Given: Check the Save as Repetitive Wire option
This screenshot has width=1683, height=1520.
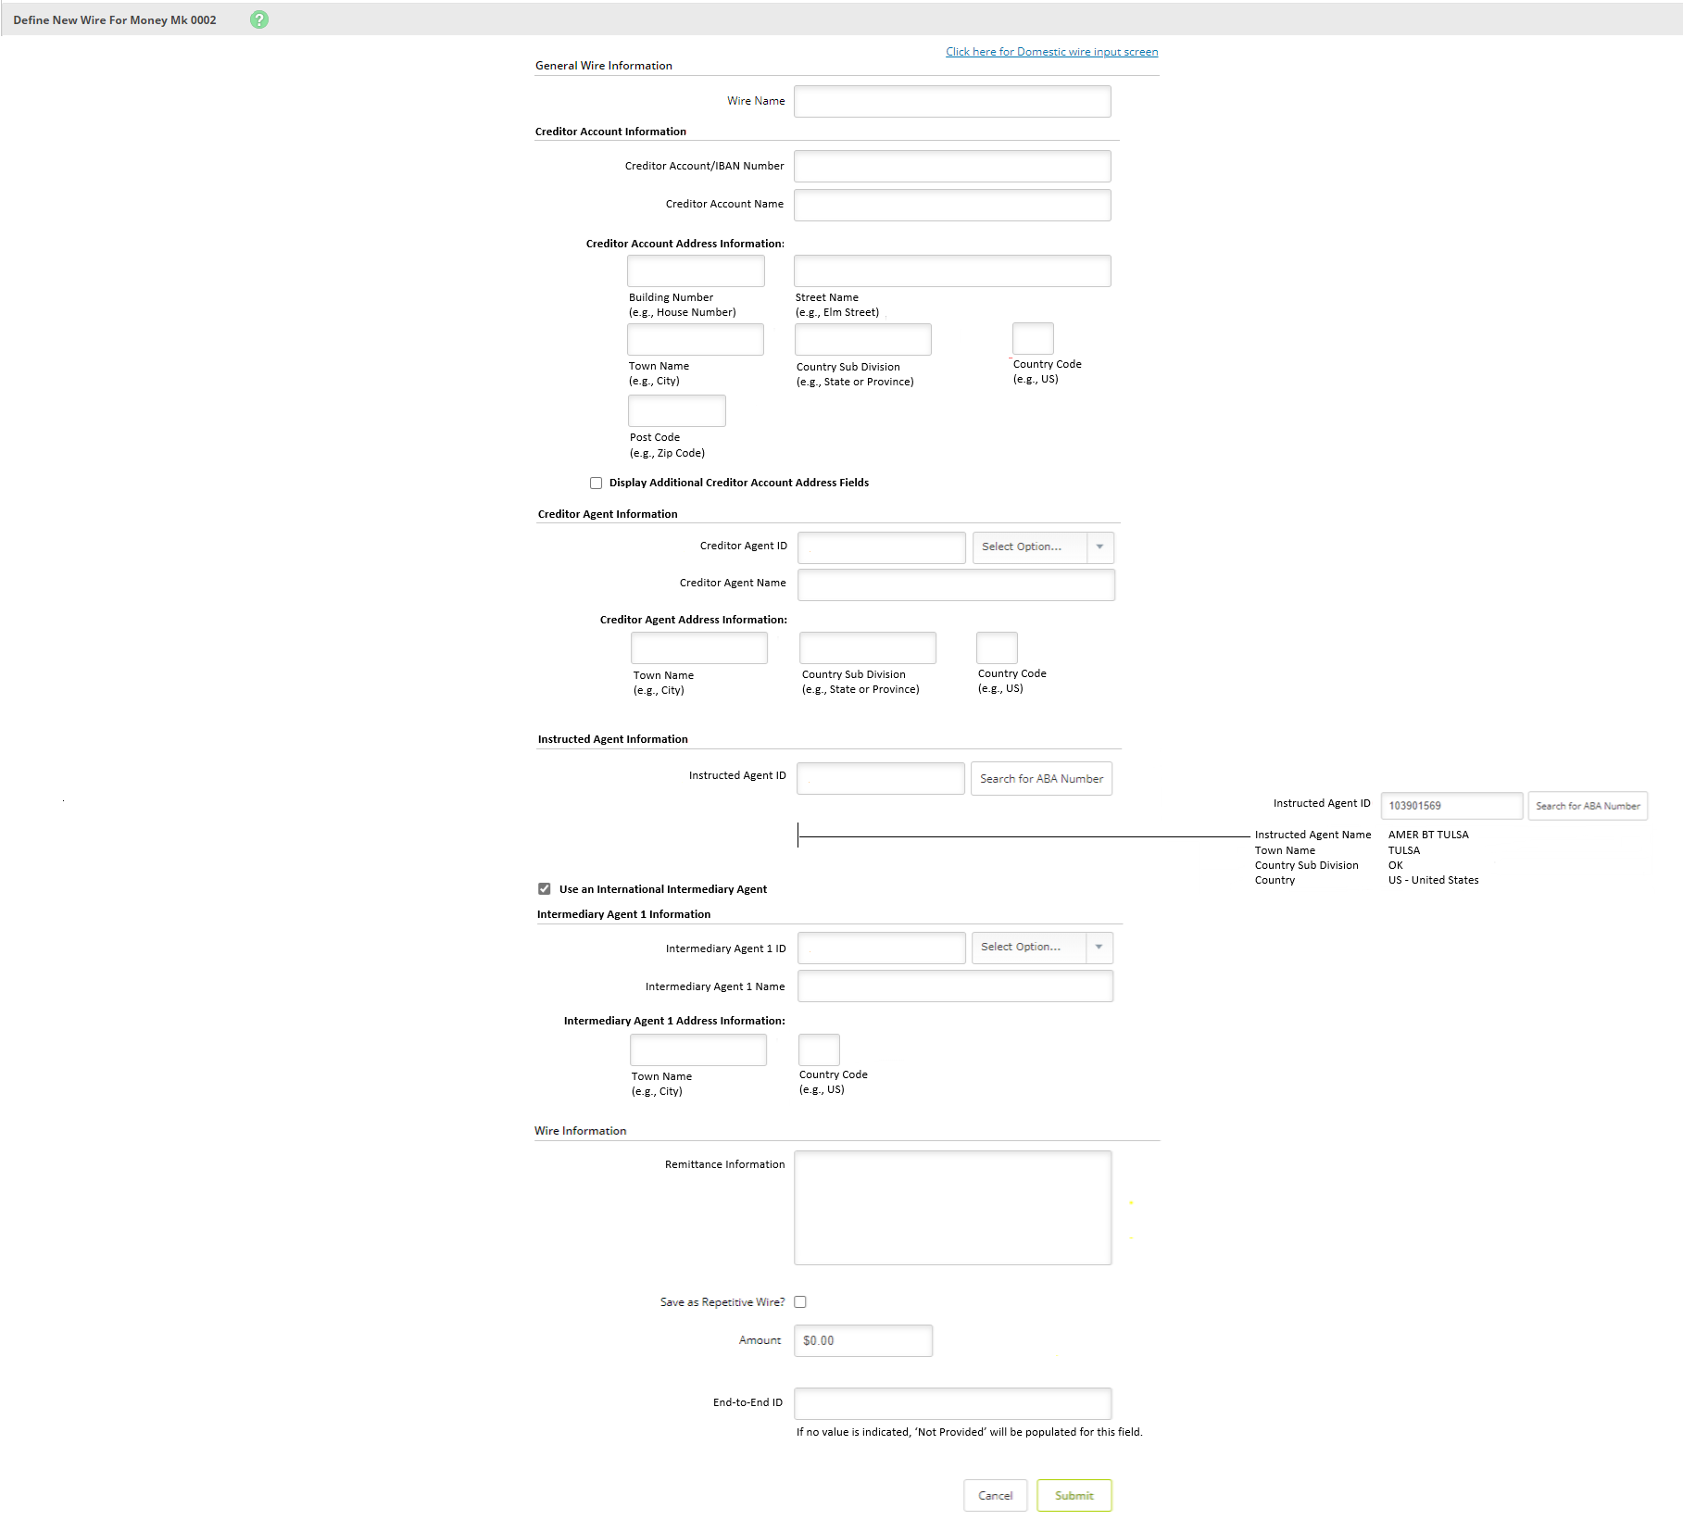Looking at the screenshot, I should (799, 1301).
